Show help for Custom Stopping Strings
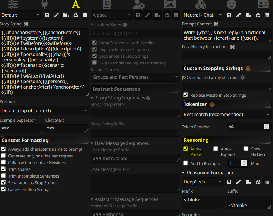 (248, 69)
